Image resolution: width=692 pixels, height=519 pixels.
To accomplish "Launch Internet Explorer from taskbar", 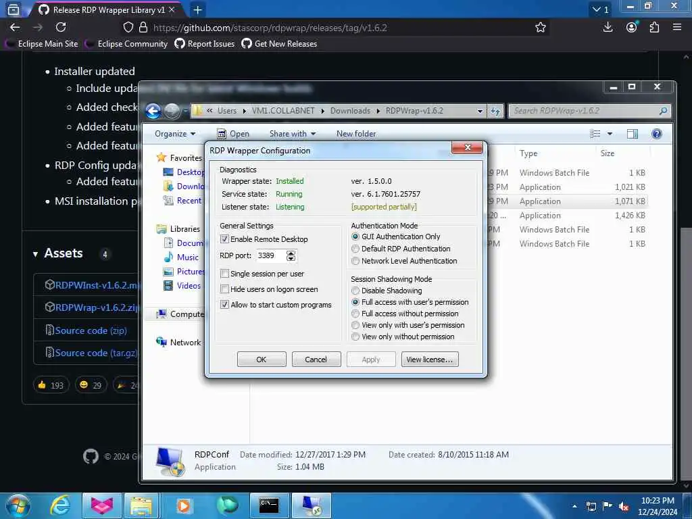I will 60,505.
